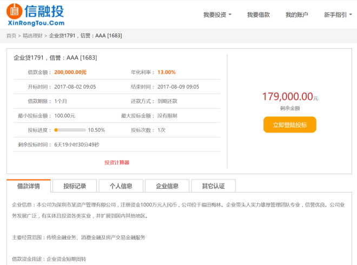This screenshot has height=265, width=357.
Task: Open the 投资计算器 link
Action: tap(117, 162)
